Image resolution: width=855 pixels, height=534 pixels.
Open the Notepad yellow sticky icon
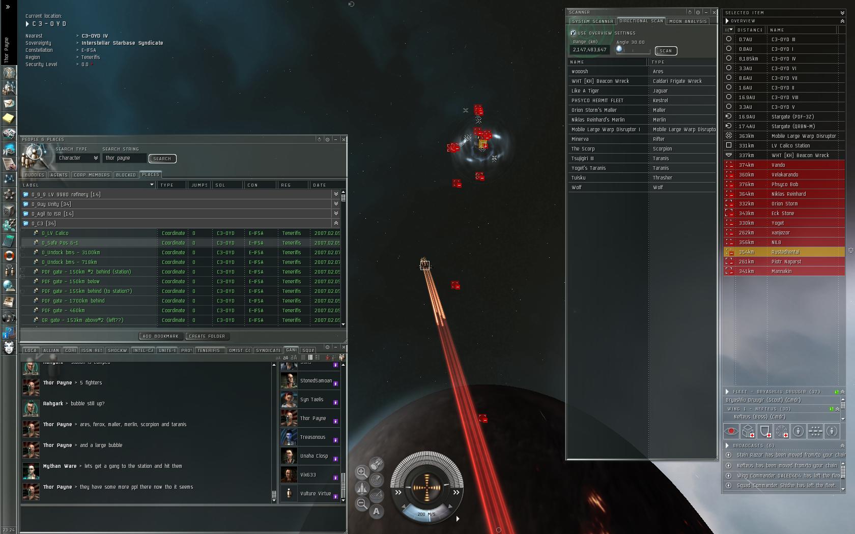click(x=9, y=118)
